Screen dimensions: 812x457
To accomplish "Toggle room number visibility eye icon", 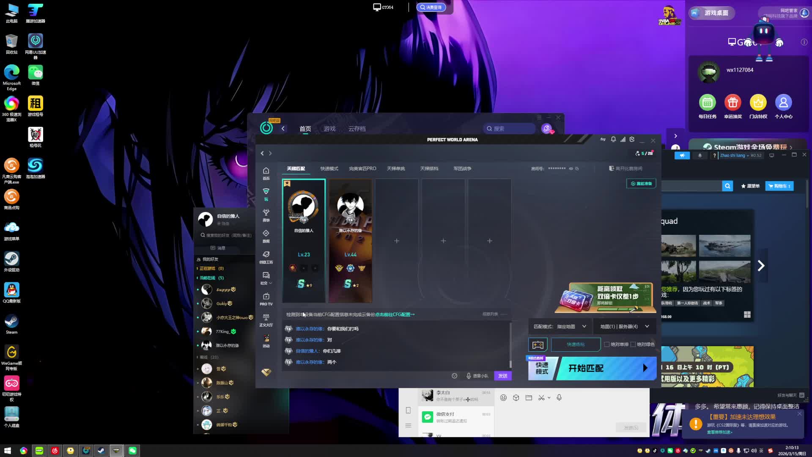I will point(571,169).
